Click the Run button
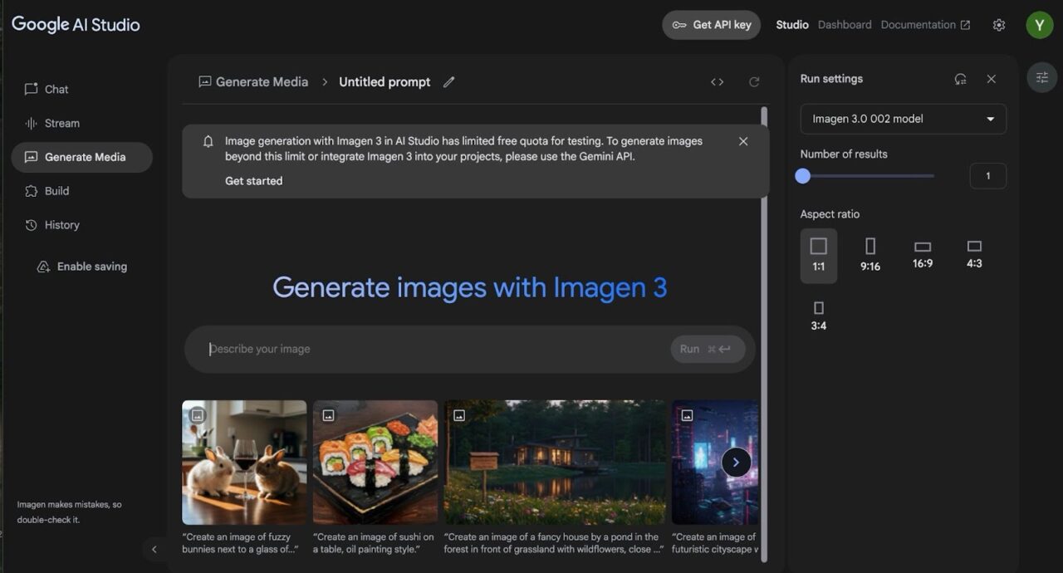The image size is (1063, 573). 708,350
